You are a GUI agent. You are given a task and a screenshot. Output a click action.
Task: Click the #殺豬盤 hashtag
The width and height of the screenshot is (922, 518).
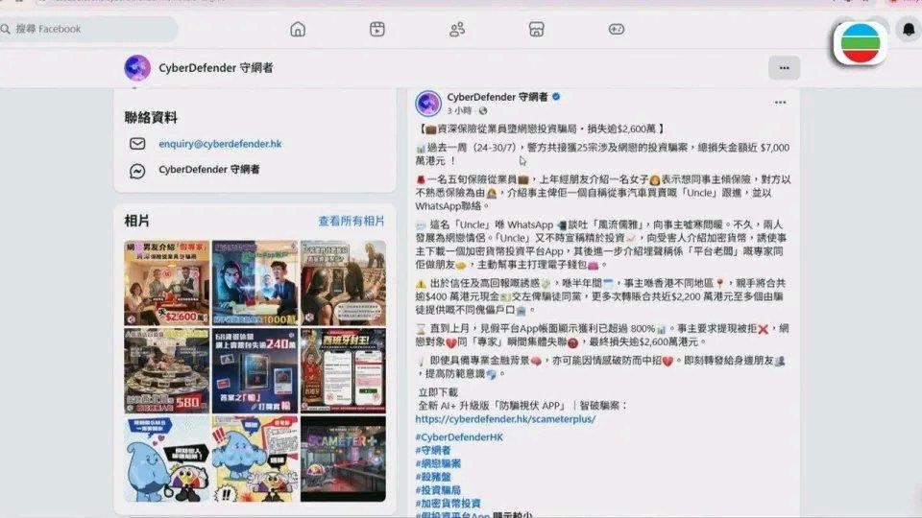pyautogui.click(x=433, y=477)
